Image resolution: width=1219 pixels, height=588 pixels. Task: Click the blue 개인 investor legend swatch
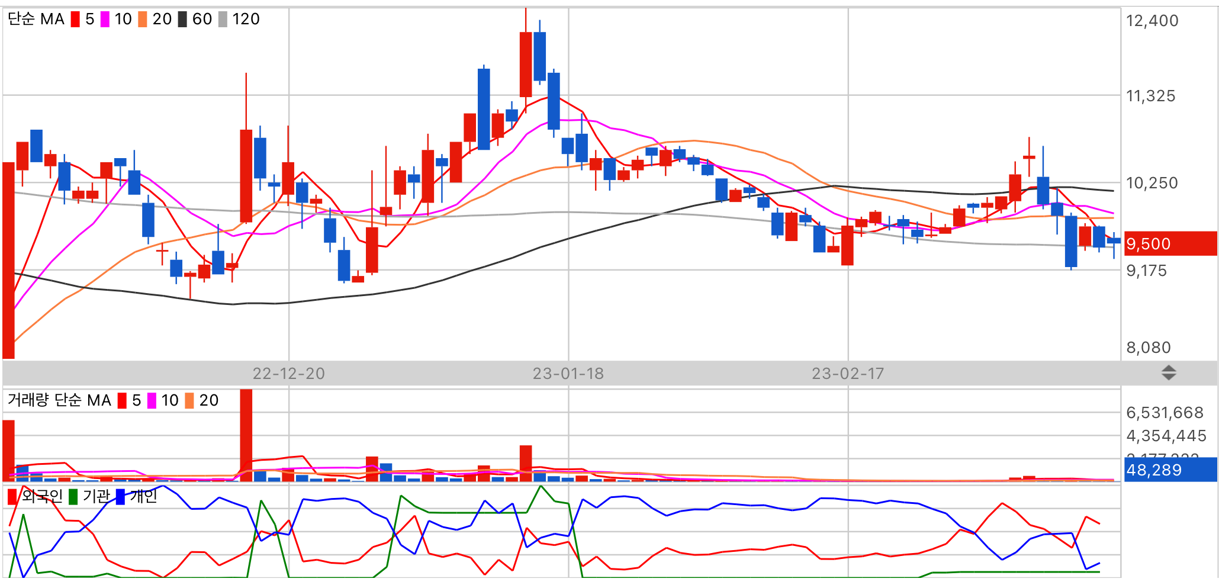pyautogui.click(x=121, y=497)
